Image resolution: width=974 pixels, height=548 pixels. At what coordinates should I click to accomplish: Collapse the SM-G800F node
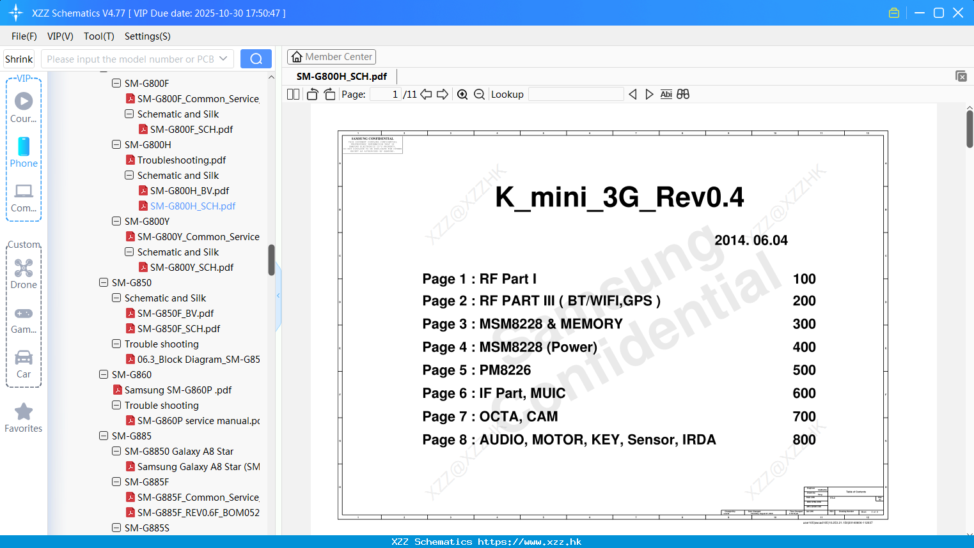point(116,83)
